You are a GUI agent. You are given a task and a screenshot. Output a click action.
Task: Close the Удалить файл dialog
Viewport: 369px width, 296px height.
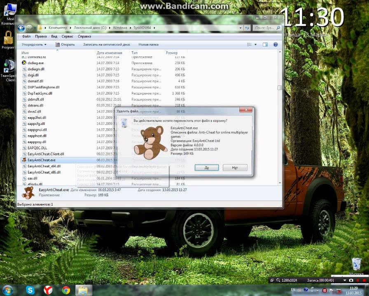(x=246, y=110)
